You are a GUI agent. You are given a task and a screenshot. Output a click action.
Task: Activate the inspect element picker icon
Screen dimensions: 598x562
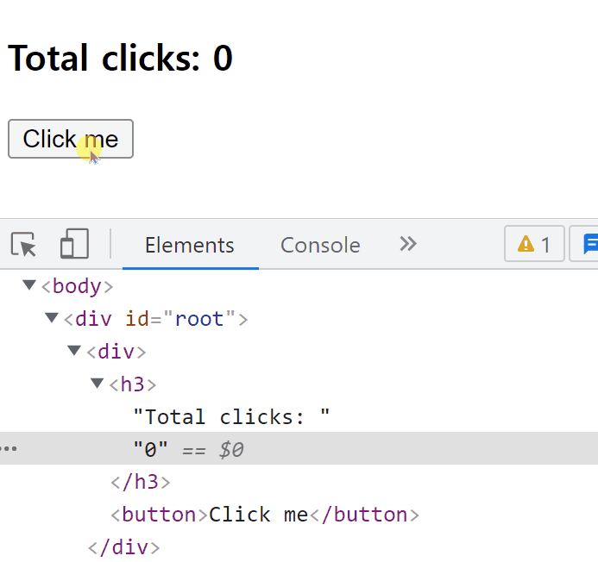click(23, 244)
